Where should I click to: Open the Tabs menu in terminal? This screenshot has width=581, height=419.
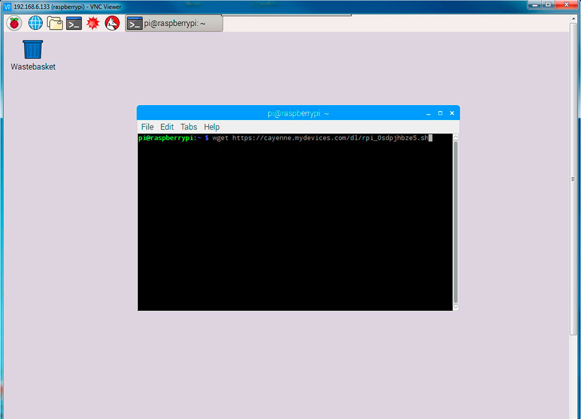189,127
